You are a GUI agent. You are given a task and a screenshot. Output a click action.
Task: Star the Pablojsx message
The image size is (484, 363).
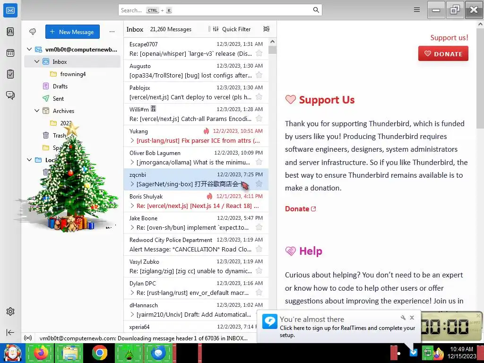point(259,96)
